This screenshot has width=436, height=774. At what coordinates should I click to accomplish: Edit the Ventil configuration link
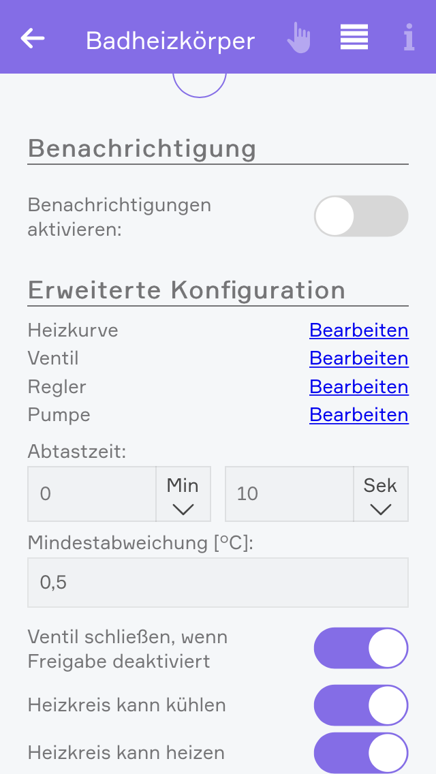pos(358,358)
